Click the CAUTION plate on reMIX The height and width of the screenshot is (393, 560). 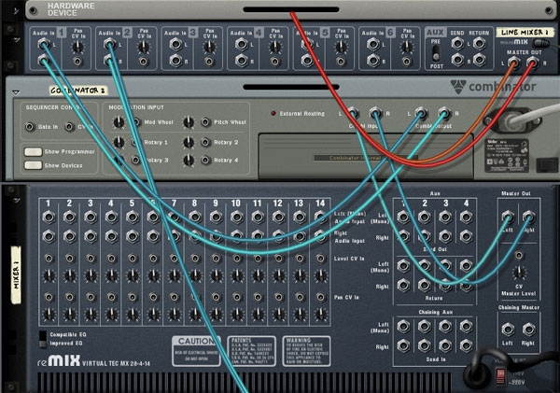[196, 351]
